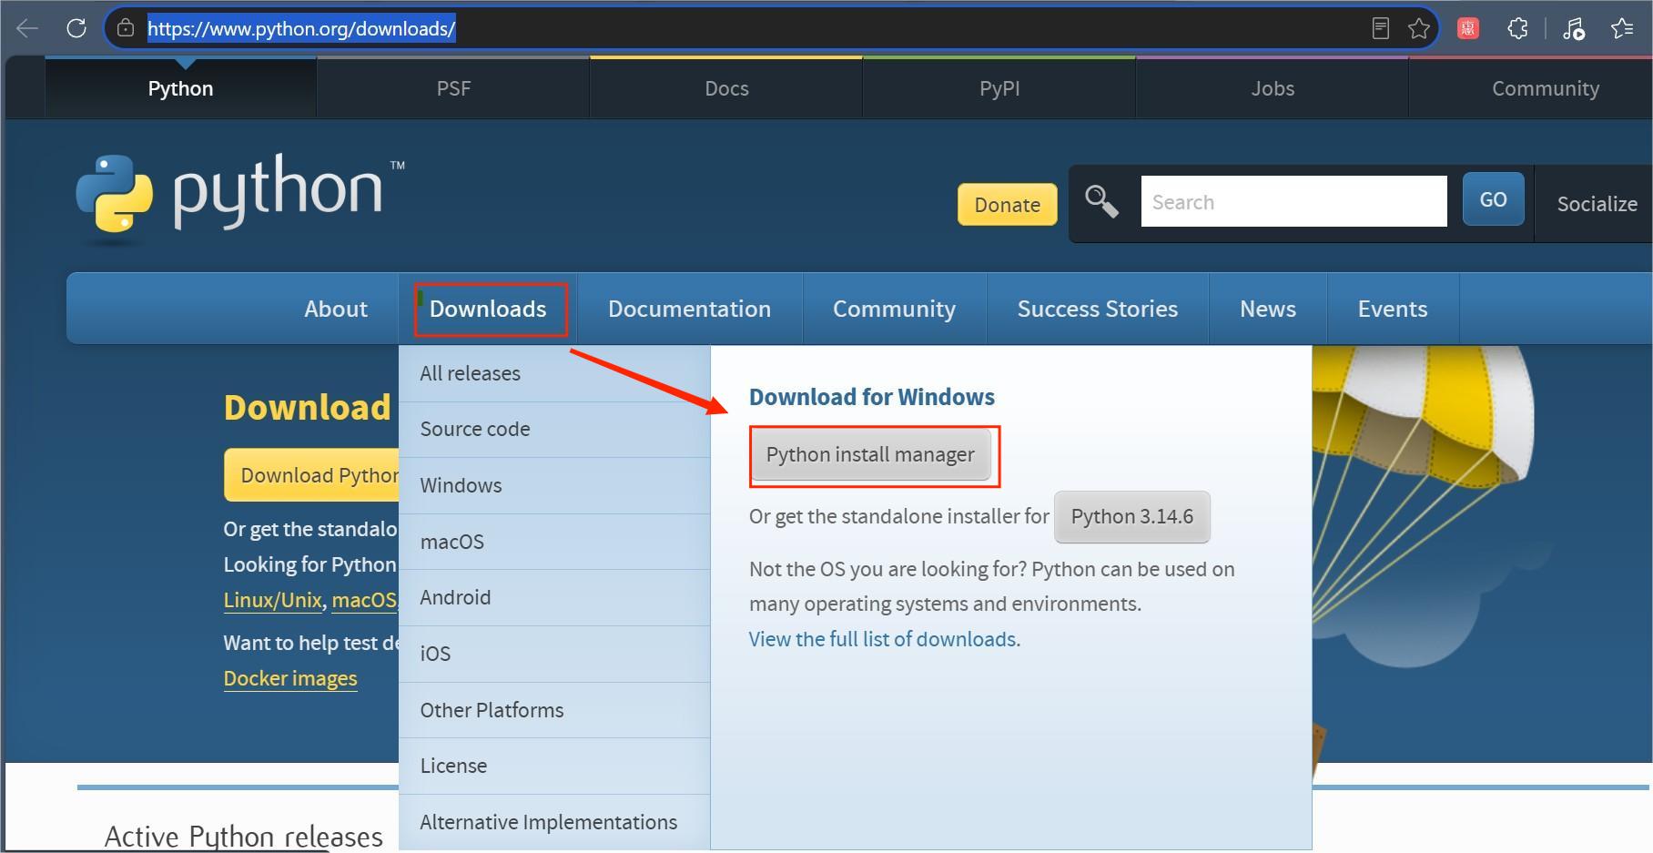Switch to the Python top tab
This screenshot has height=853, width=1653.
(x=180, y=88)
